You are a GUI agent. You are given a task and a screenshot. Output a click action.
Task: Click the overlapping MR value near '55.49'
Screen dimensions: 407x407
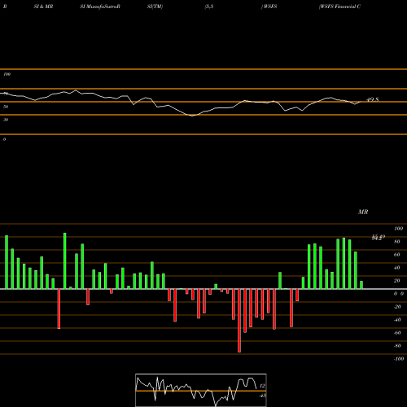point(379,238)
